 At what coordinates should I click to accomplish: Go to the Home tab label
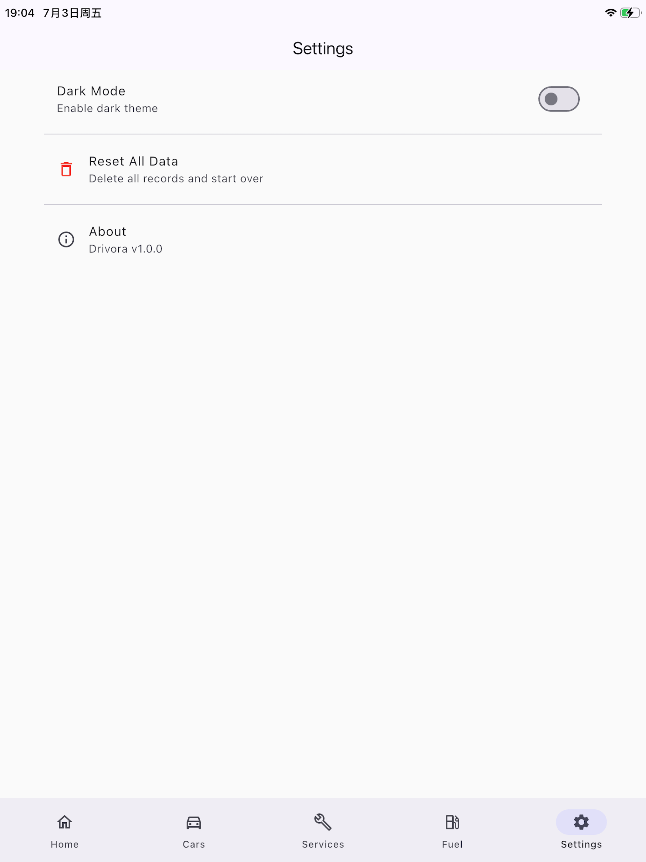(x=65, y=844)
